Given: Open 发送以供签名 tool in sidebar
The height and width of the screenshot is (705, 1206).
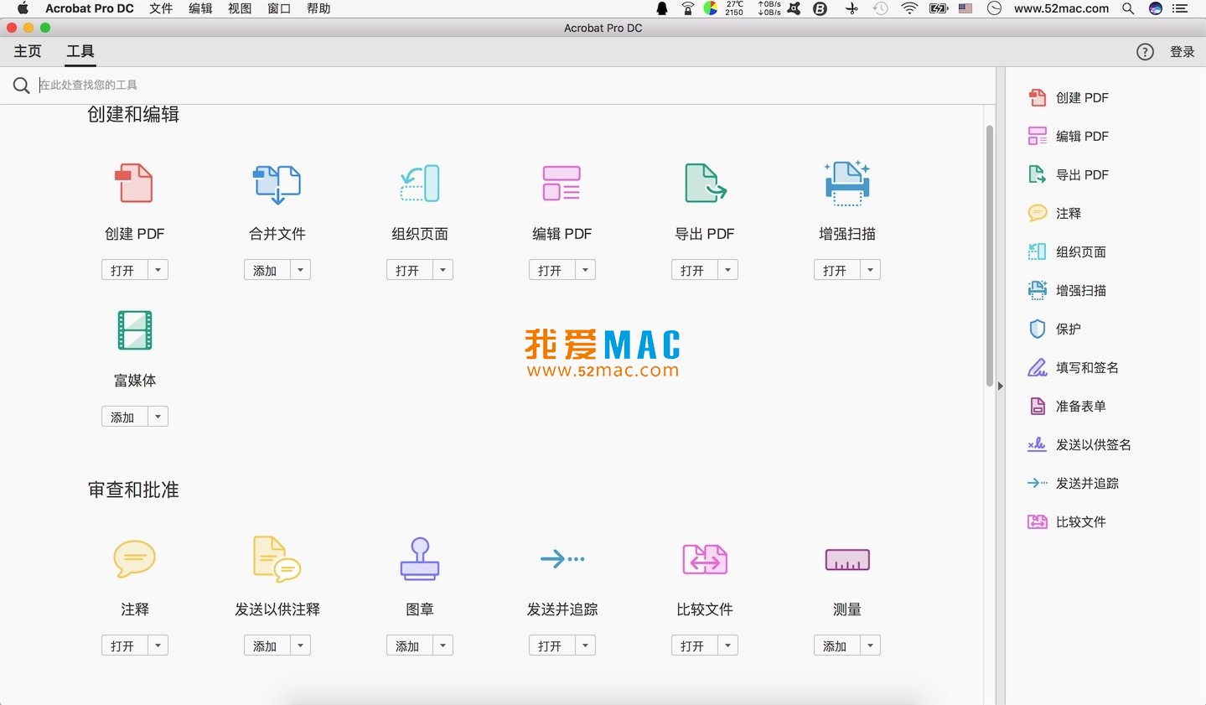Looking at the screenshot, I should tap(1079, 444).
